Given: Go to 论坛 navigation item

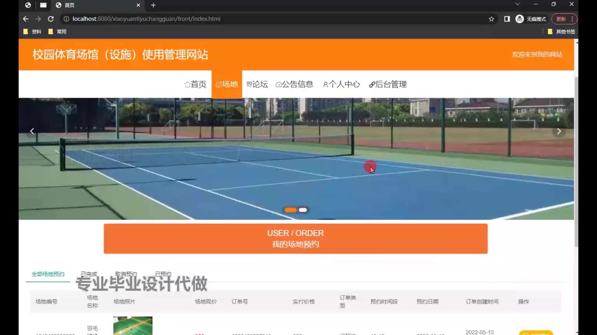Looking at the screenshot, I should (x=257, y=84).
